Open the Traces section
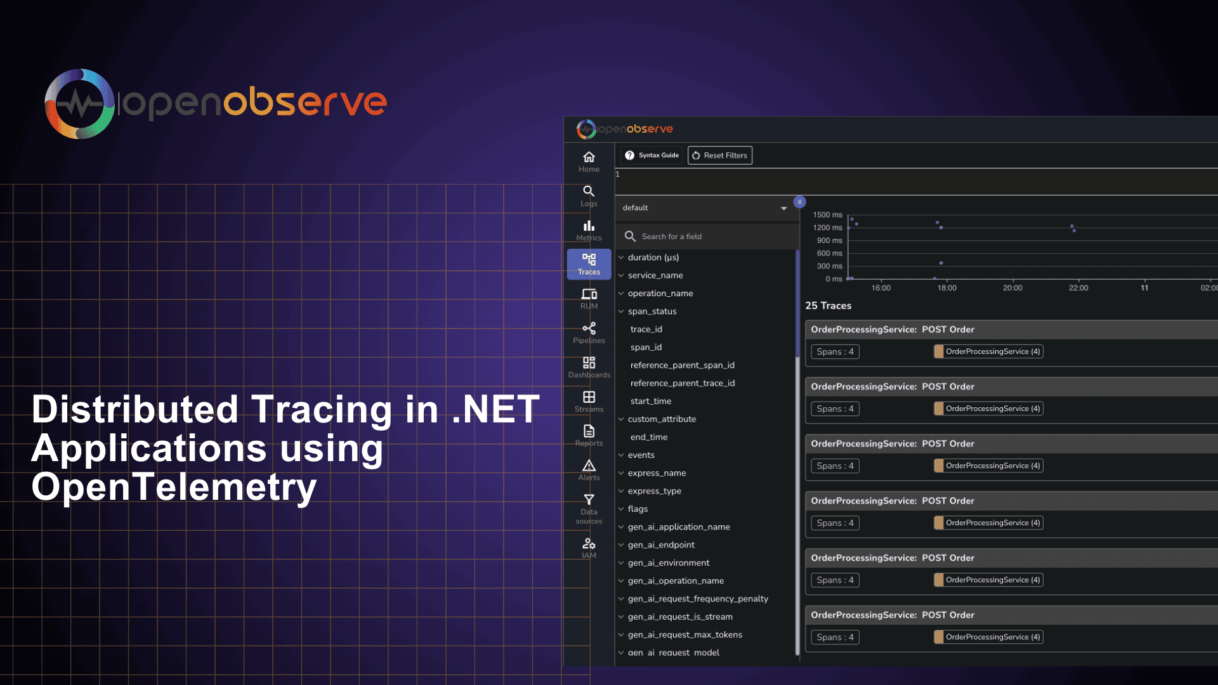The image size is (1218, 685). [588, 263]
